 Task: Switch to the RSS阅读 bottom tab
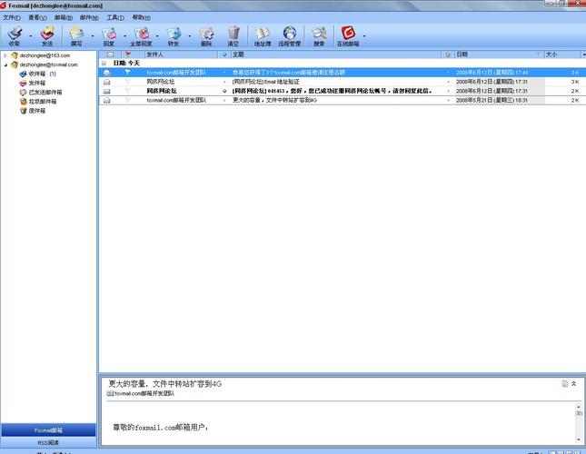(x=48, y=442)
